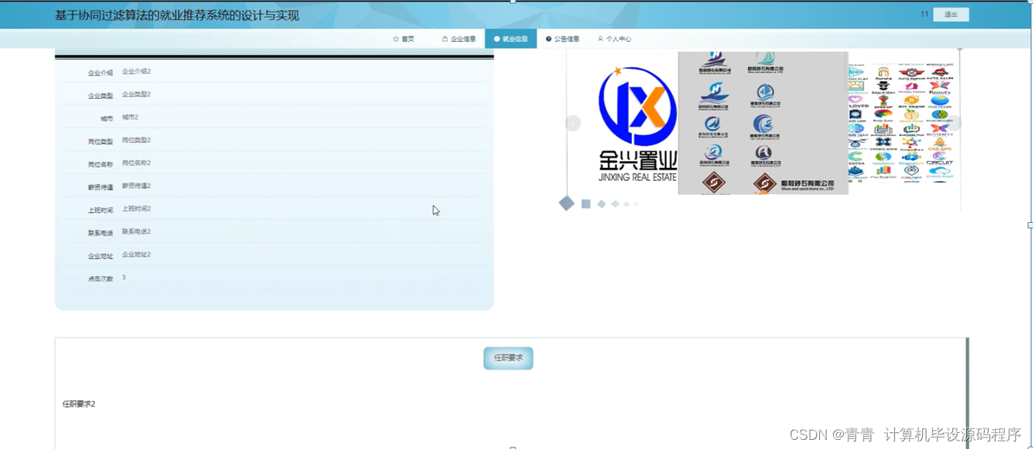Show the previous carousel image
The height and width of the screenshot is (449, 1033).
[573, 124]
